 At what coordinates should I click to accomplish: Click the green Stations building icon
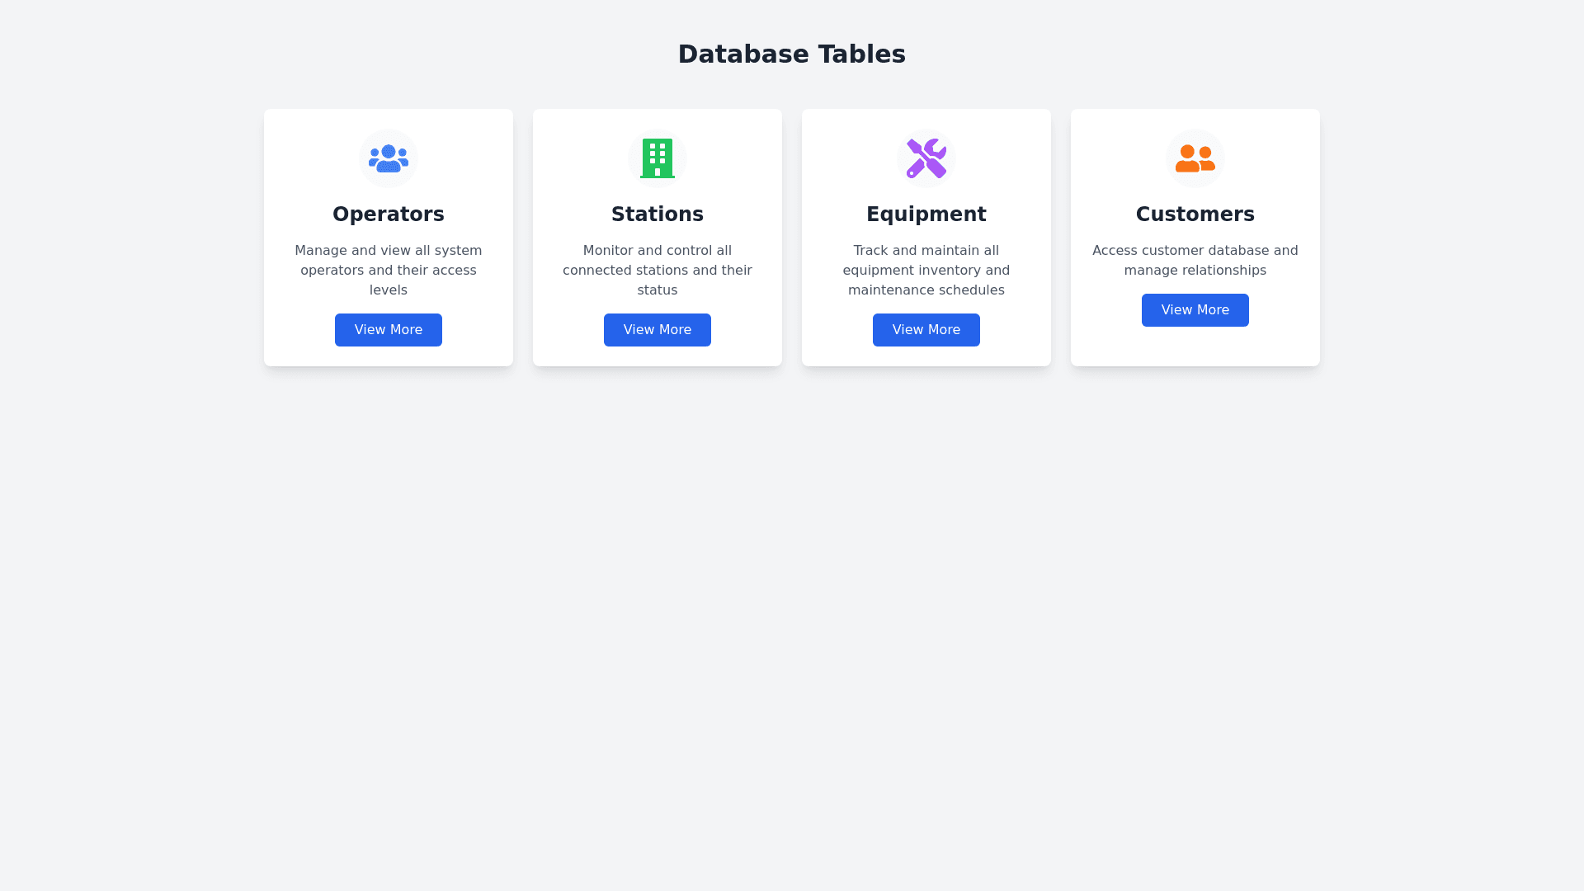click(658, 158)
